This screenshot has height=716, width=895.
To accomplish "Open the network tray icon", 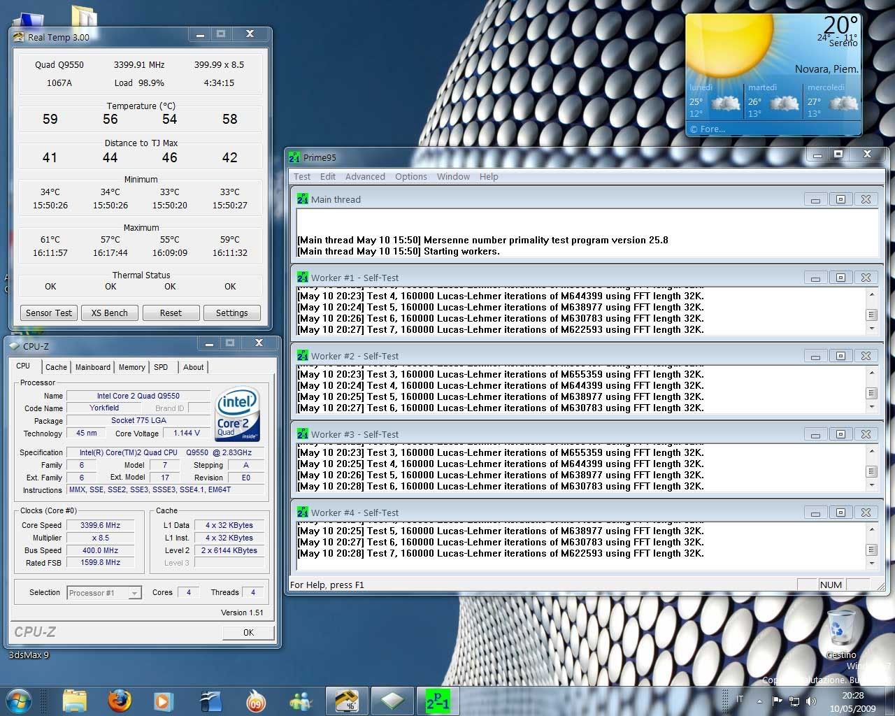I will [x=794, y=701].
